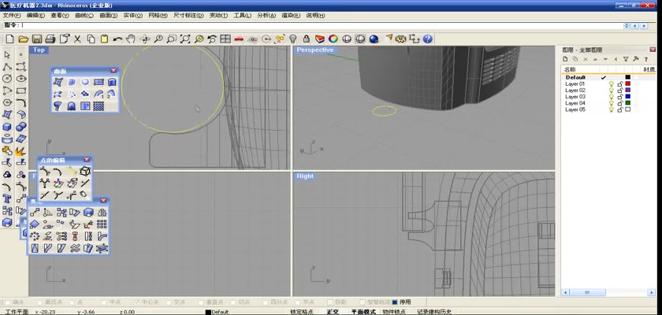Open the Help question mark icon
This screenshot has width=662, height=315.
click(x=427, y=39)
